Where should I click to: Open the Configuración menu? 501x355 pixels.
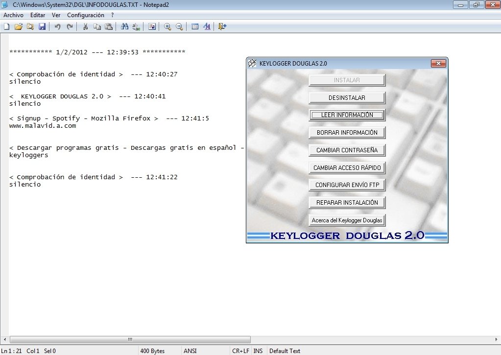[86, 15]
